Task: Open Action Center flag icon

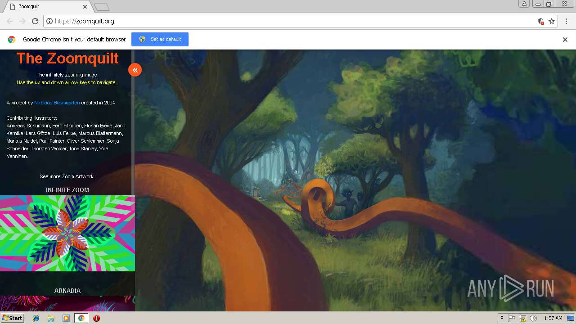Action: pos(512,318)
